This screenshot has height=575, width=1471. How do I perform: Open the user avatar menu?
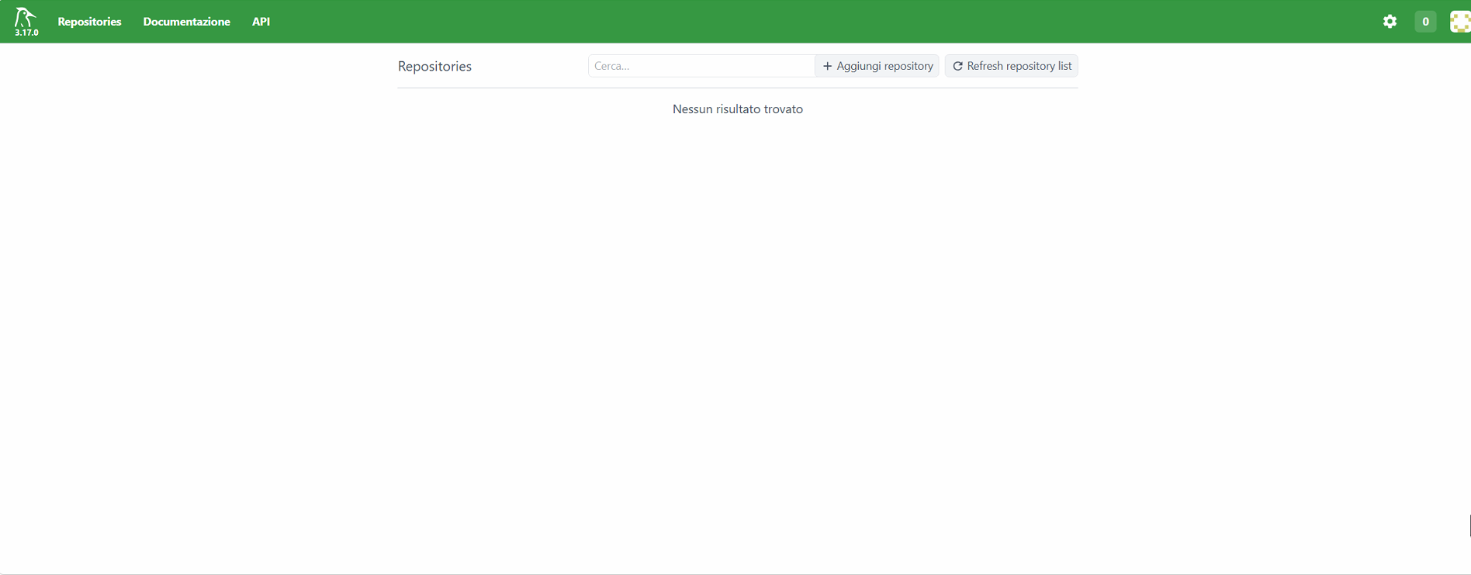[x=1460, y=22]
